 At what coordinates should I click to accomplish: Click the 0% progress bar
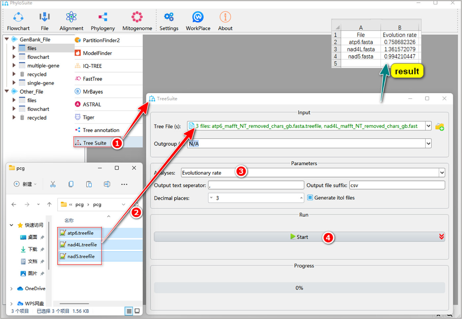[x=299, y=288]
